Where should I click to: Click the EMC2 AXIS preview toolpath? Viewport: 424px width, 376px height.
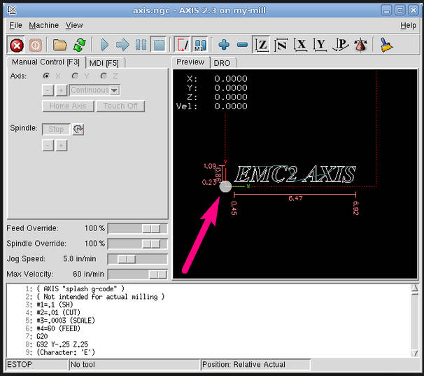(x=295, y=174)
